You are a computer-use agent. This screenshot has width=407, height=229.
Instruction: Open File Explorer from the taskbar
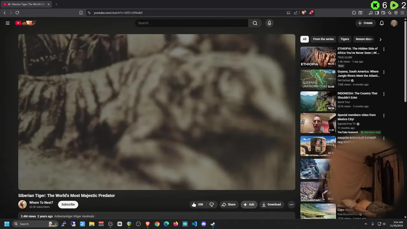tap(92, 224)
